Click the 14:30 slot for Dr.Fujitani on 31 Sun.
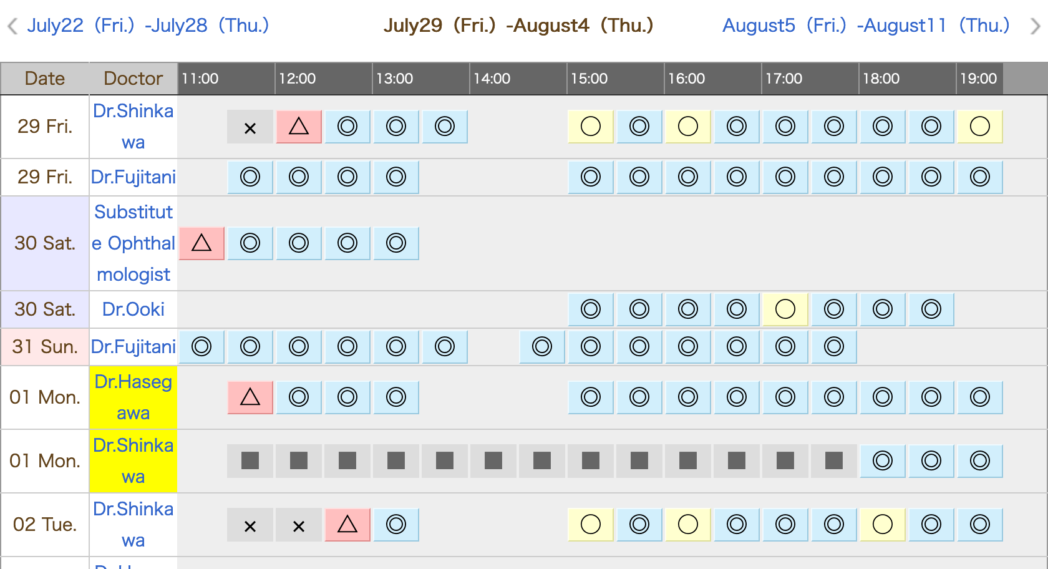The image size is (1048, 569). pyautogui.click(x=541, y=347)
